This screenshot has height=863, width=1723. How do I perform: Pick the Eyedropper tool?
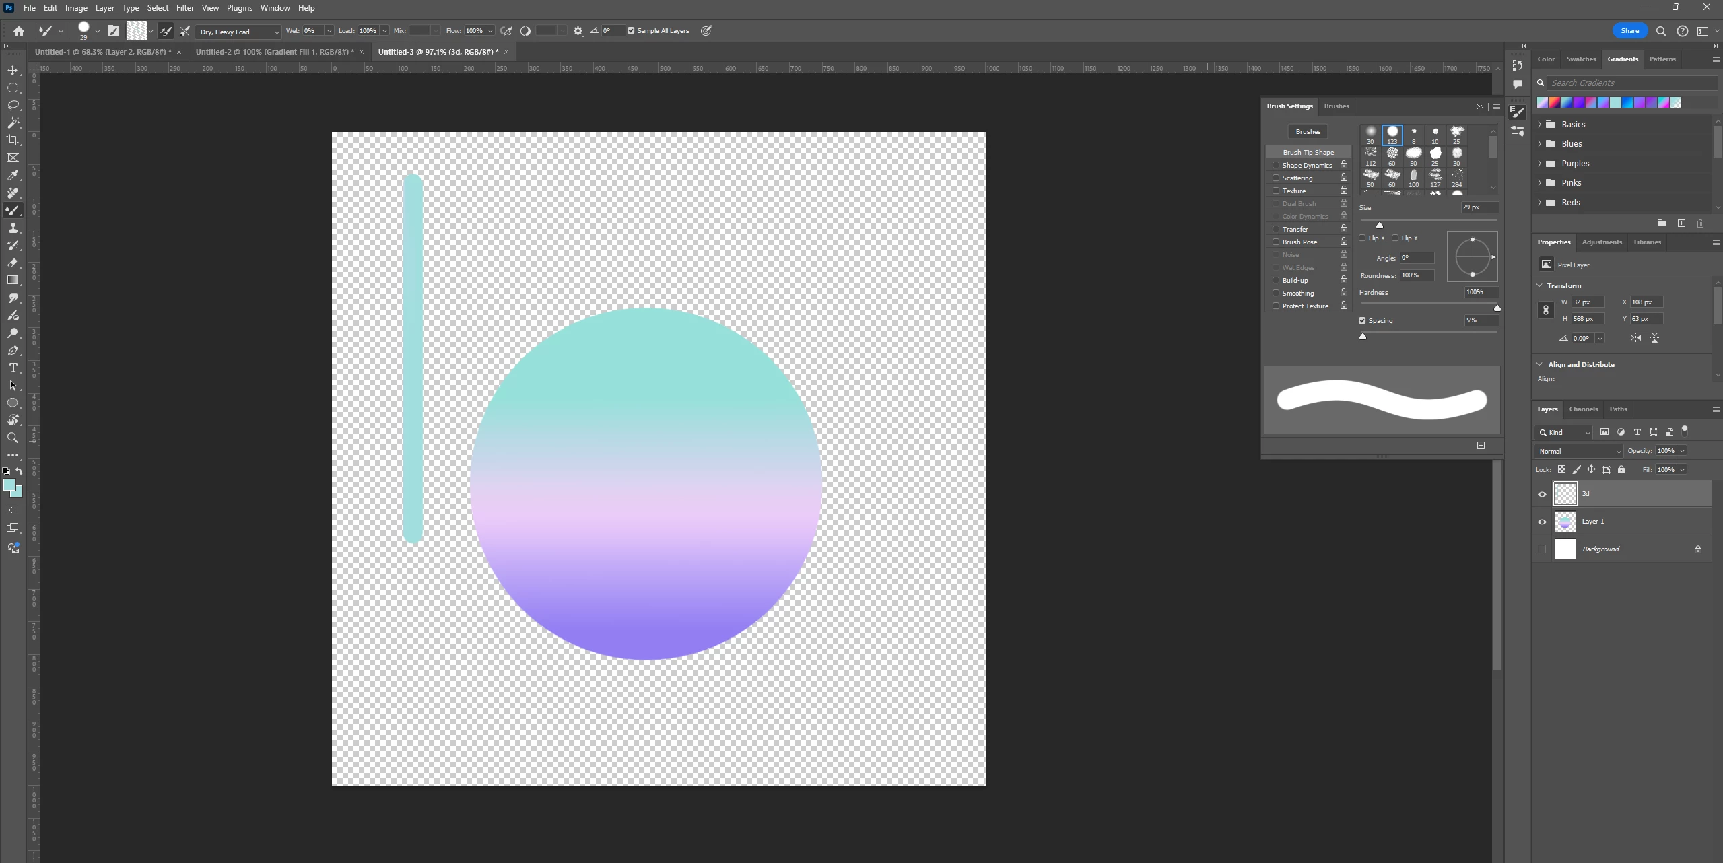13,176
